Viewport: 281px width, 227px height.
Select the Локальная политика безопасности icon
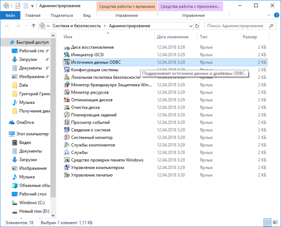pos(67,77)
